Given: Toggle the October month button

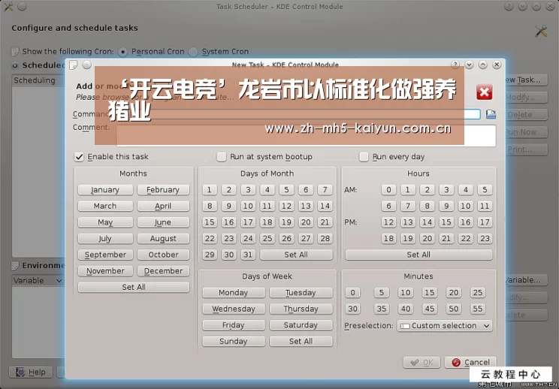Looking at the screenshot, I should point(163,255).
